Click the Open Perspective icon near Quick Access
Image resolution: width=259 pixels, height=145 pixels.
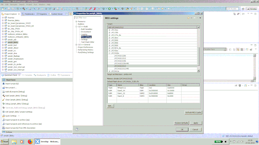click(243, 9)
